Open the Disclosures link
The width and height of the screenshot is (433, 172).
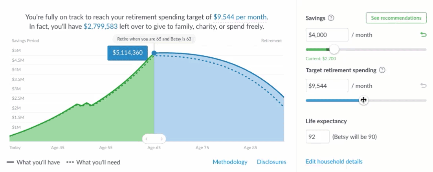(x=272, y=162)
